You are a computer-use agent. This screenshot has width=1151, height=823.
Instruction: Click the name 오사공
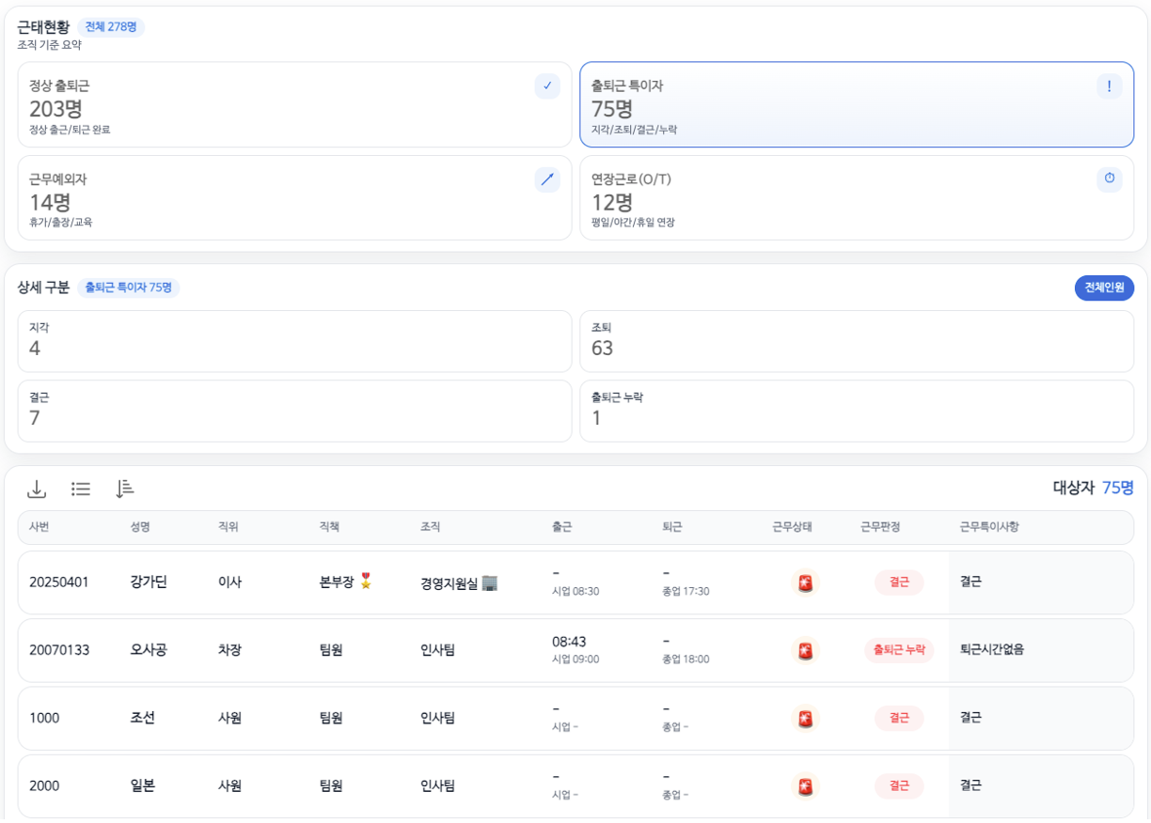tap(149, 650)
